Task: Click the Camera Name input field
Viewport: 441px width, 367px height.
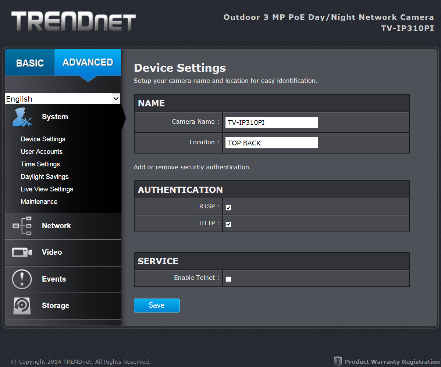Action: pos(271,122)
